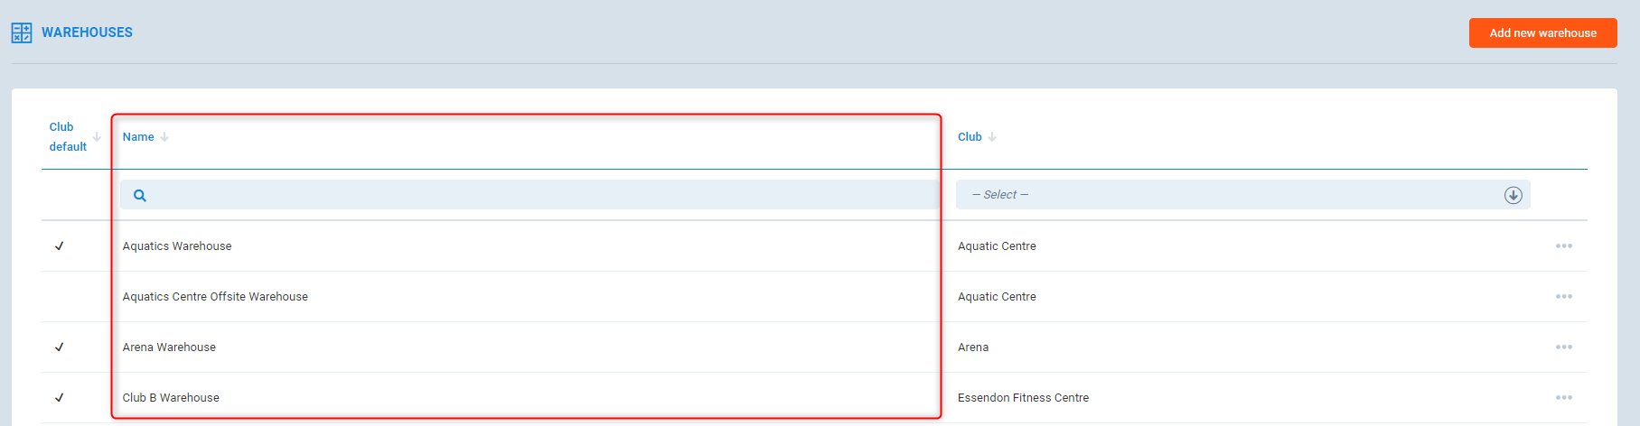
Task: Click the Name column header
Action: pos(138,137)
